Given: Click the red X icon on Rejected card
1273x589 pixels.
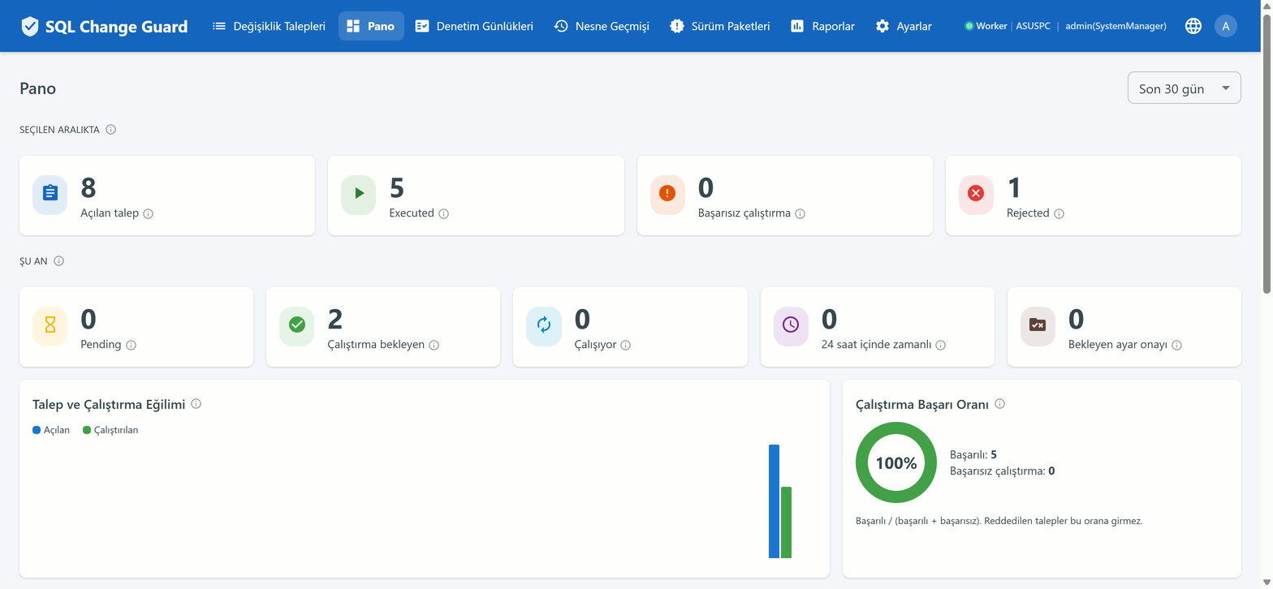Looking at the screenshot, I should pos(976,195).
